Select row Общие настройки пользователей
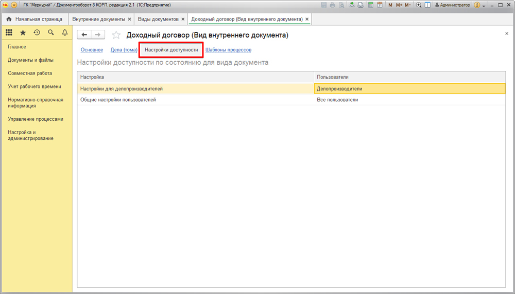 (x=118, y=100)
